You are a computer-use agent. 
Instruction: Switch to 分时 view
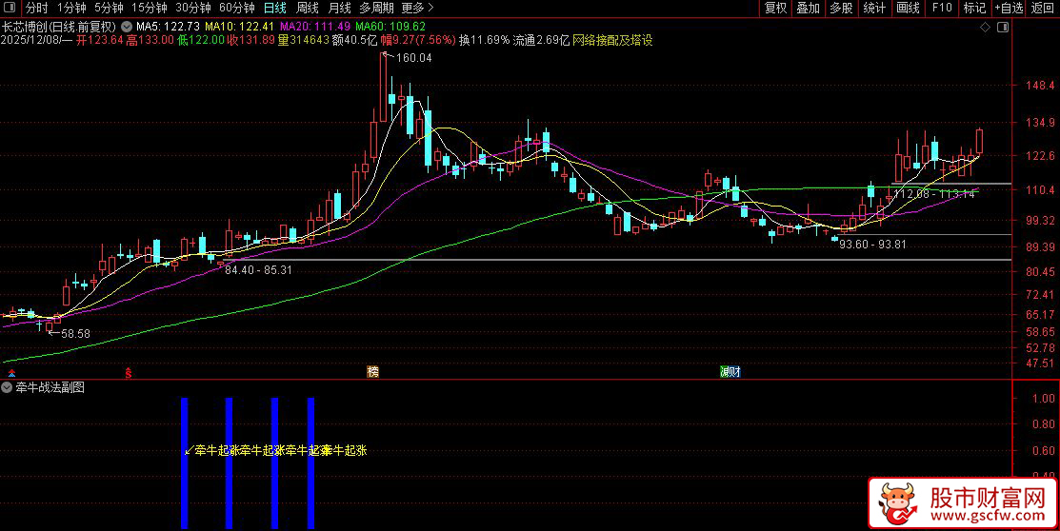point(36,9)
